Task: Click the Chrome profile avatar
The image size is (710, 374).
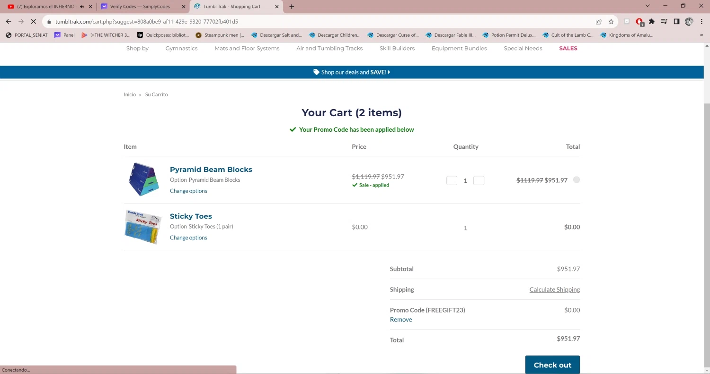Action: pyautogui.click(x=689, y=21)
